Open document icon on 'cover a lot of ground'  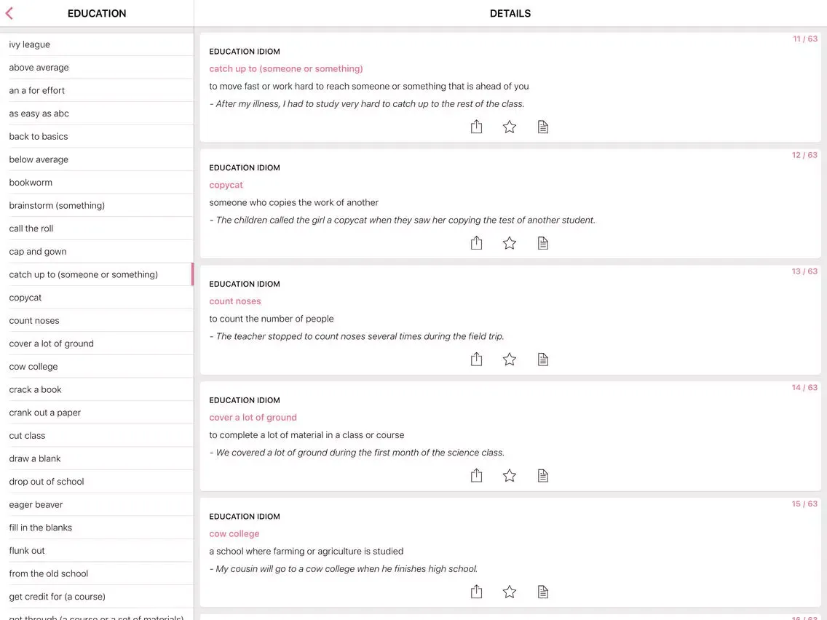(x=543, y=475)
